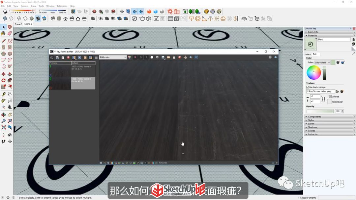Image resolution: width=356 pixels, height=200 pixels.
Task: Select the Walk footprints tool
Action: 3,141
